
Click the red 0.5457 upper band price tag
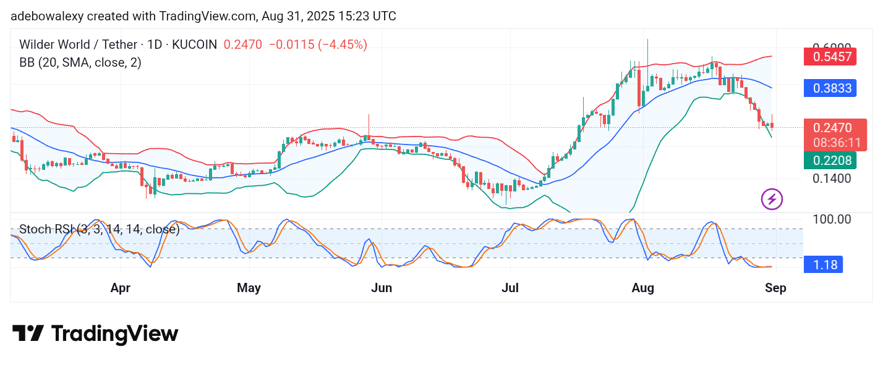tap(829, 57)
